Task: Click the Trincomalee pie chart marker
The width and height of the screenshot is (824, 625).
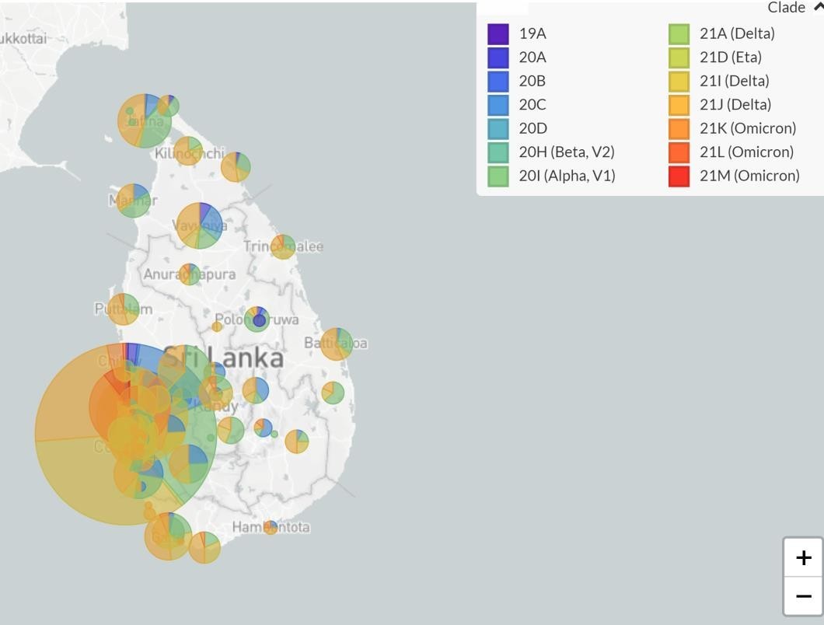Action: [x=283, y=246]
